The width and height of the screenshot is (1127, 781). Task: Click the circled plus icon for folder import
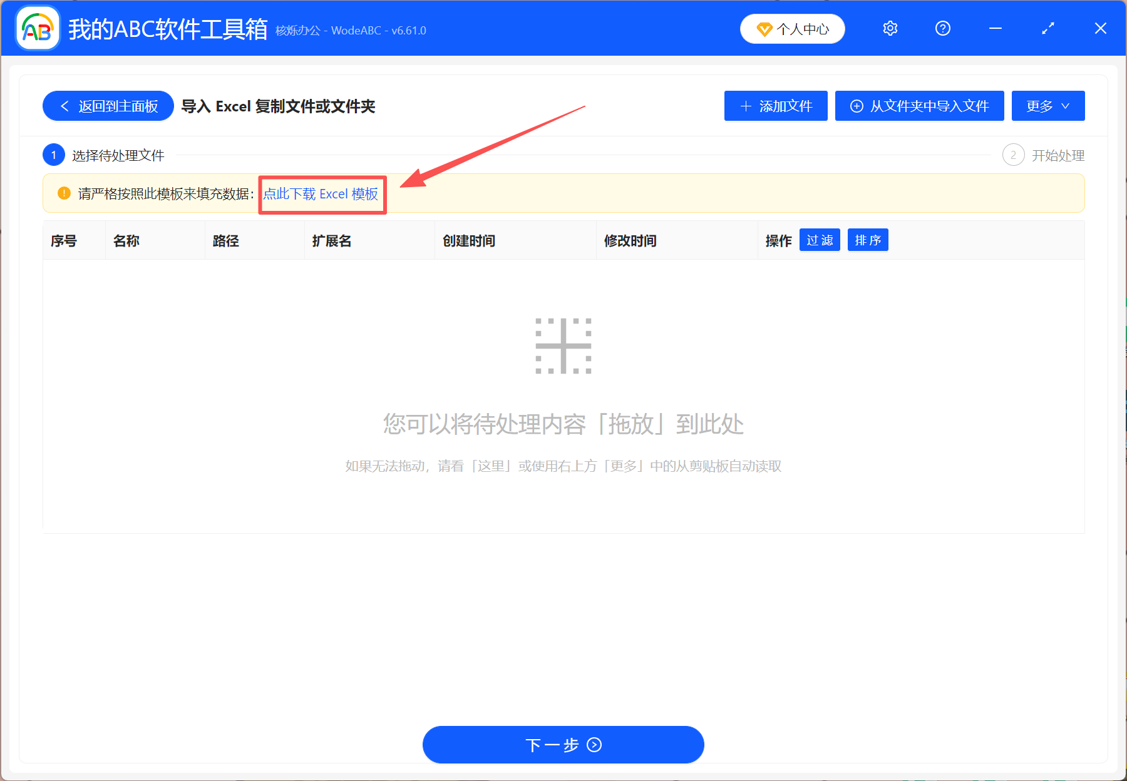[x=857, y=106]
